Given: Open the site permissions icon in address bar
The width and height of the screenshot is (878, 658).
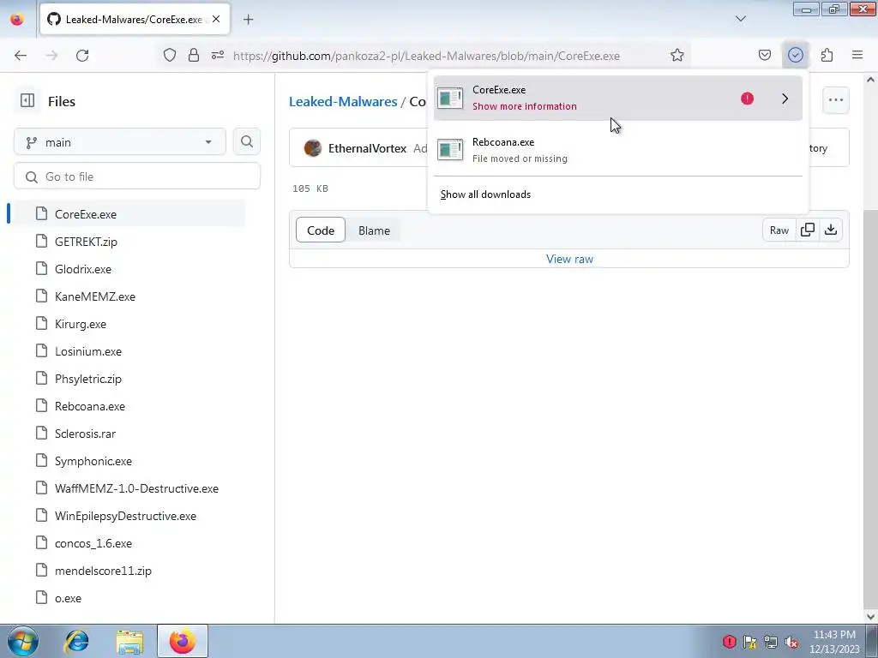Looking at the screenshot, I should [x=218, y=56].
